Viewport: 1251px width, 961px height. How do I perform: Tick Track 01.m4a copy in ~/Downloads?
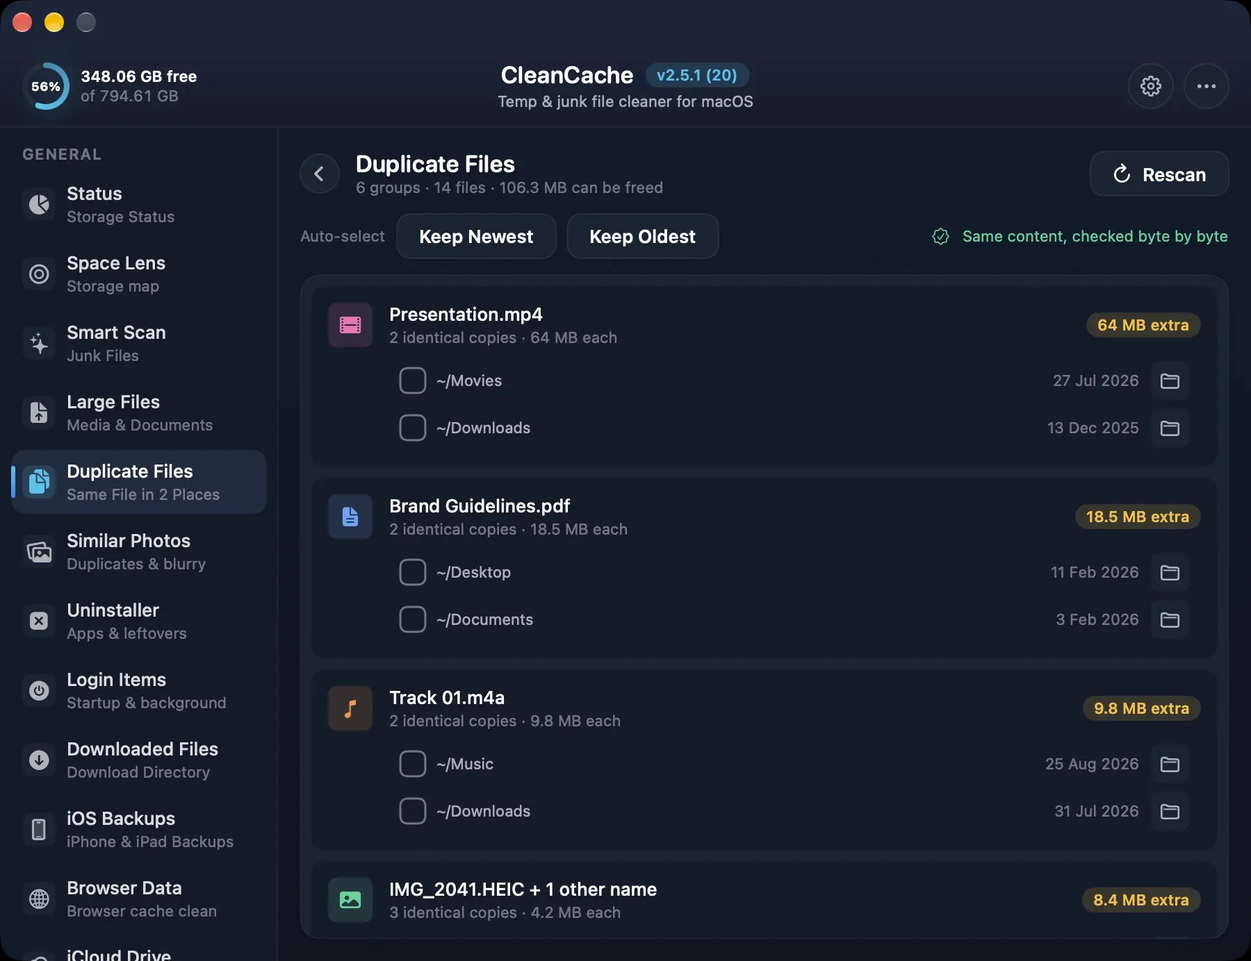[413, 811]
